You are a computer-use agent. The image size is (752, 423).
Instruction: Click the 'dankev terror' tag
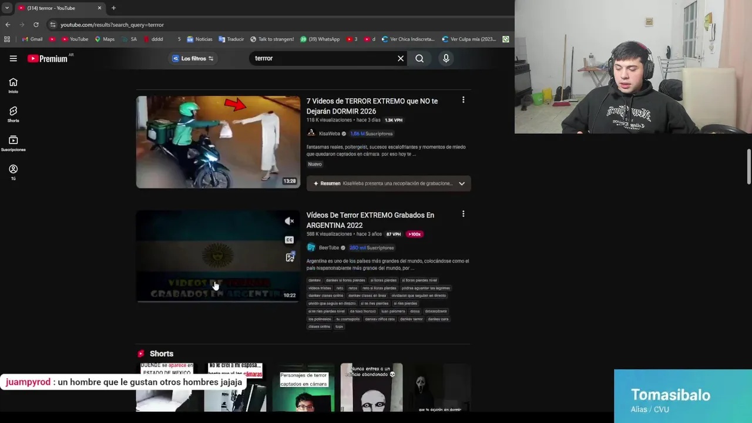[411, 319]
